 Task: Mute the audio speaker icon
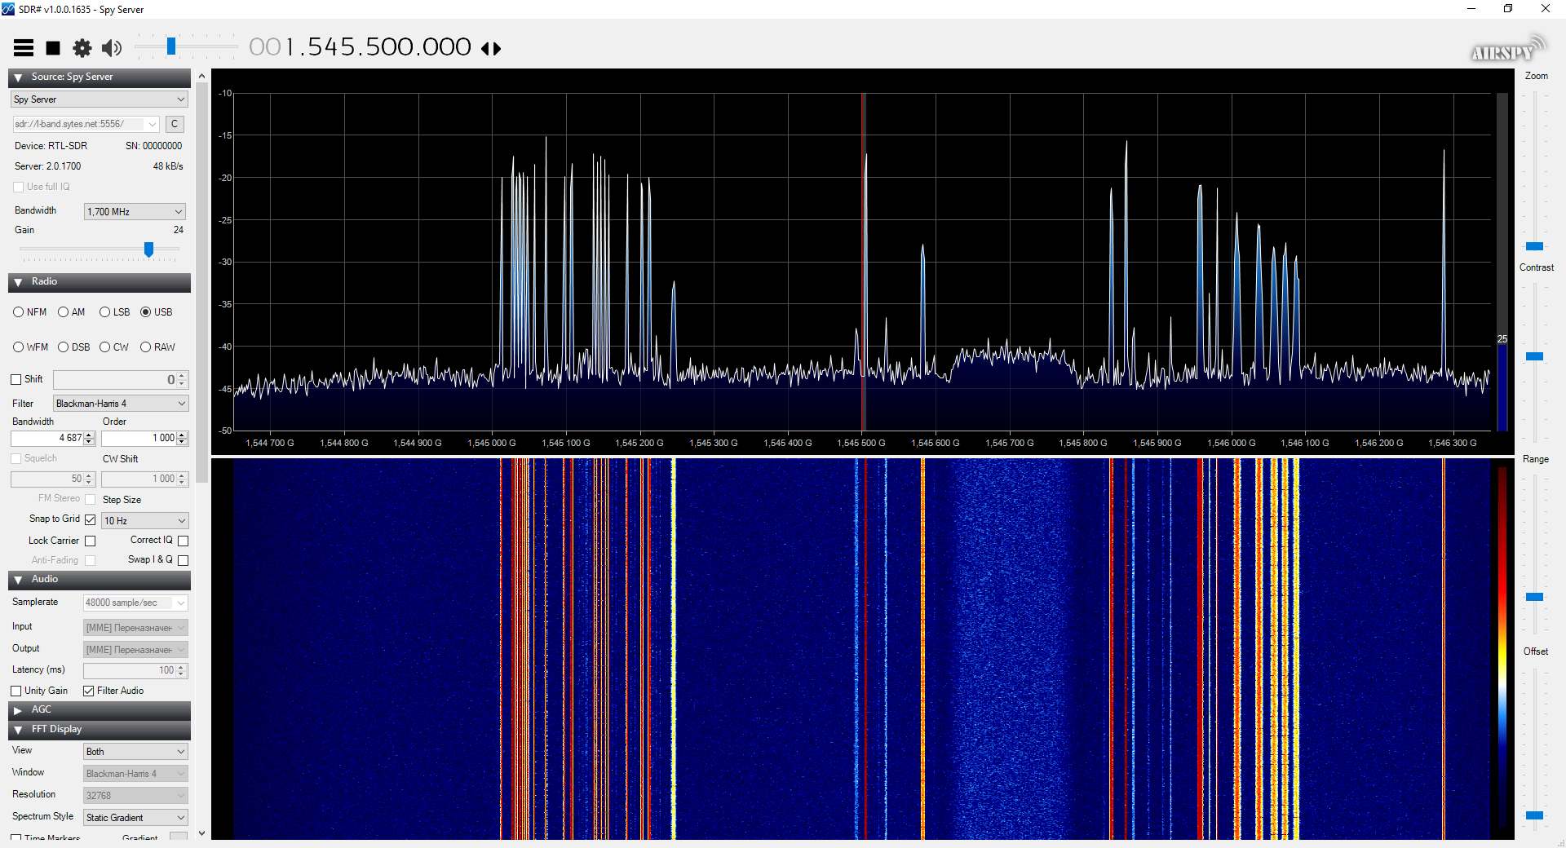[x=112, y=48]
